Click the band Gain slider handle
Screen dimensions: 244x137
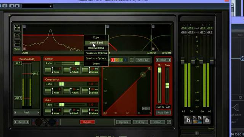167,85
